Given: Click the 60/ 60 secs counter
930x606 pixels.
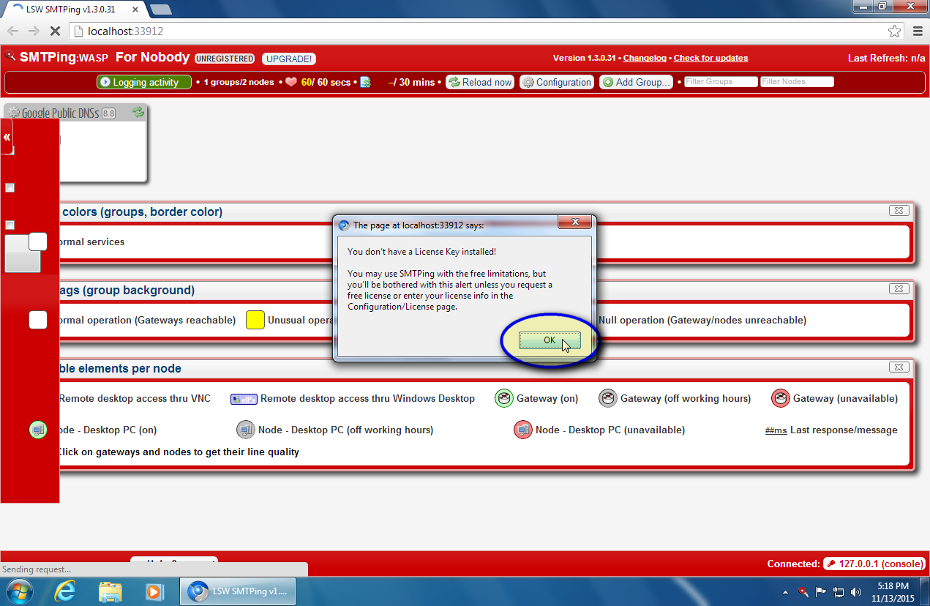Looking at the screenshot, I should (x=326, y=82).
